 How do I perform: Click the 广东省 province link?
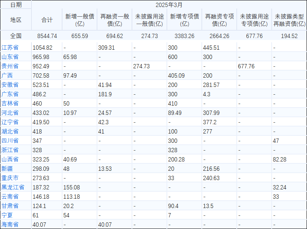(x=10, y=94)
